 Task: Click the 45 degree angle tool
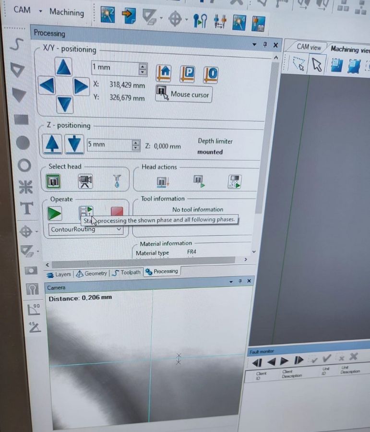tap(35, 327)
